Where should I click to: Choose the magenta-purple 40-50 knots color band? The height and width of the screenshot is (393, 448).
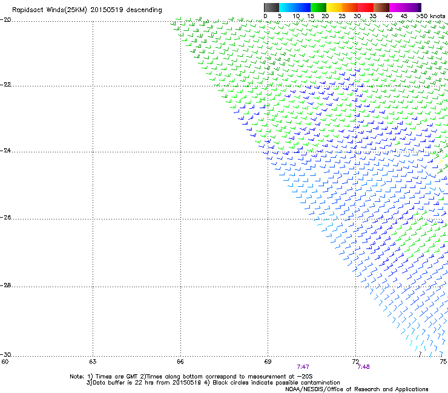point(405,7)
